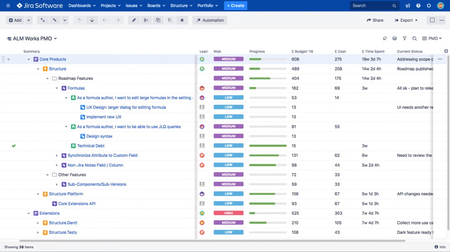This screenshot has height=252, width=450.
Task: Open the filter funnel icon
Action: tap(405, 38)
